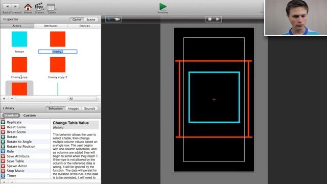Click the Change Table Value heading

pyautogui.click(x=71, y=123)
